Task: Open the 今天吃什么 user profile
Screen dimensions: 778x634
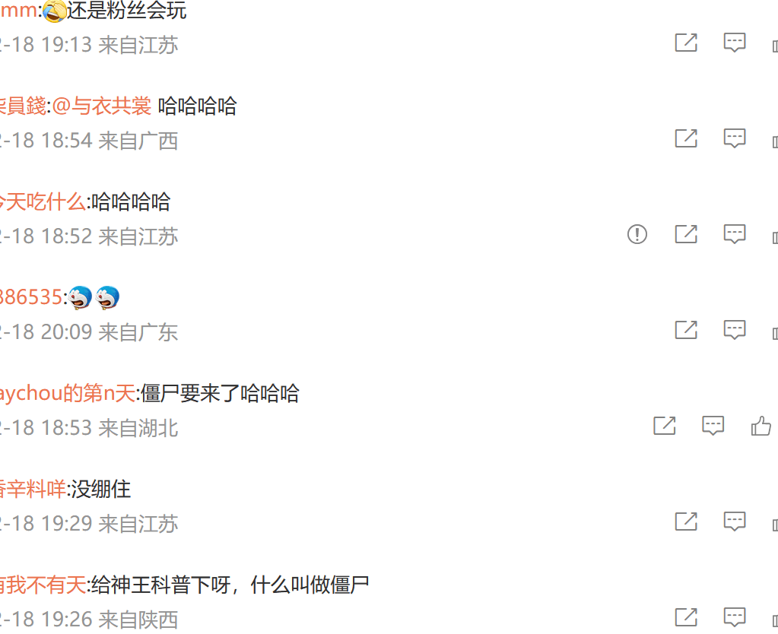Action: point(43,202)
